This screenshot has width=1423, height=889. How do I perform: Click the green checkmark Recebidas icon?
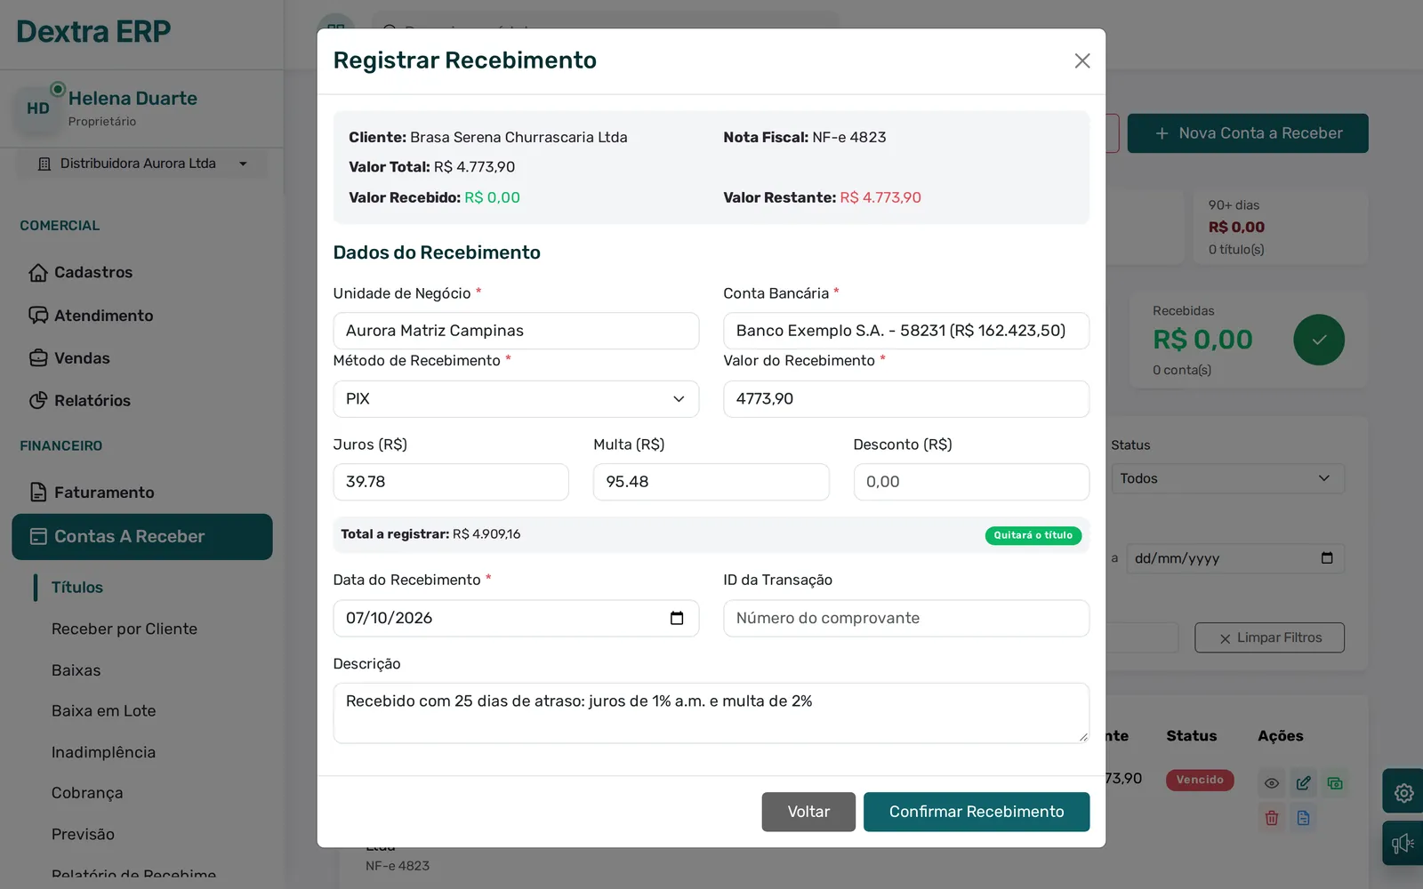pyautogui.click(x=1319, y=340)
